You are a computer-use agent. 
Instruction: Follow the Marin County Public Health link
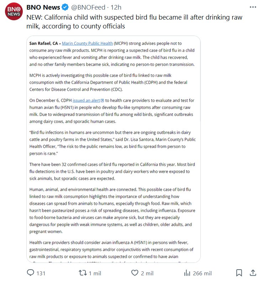click(x=88, y=43)
